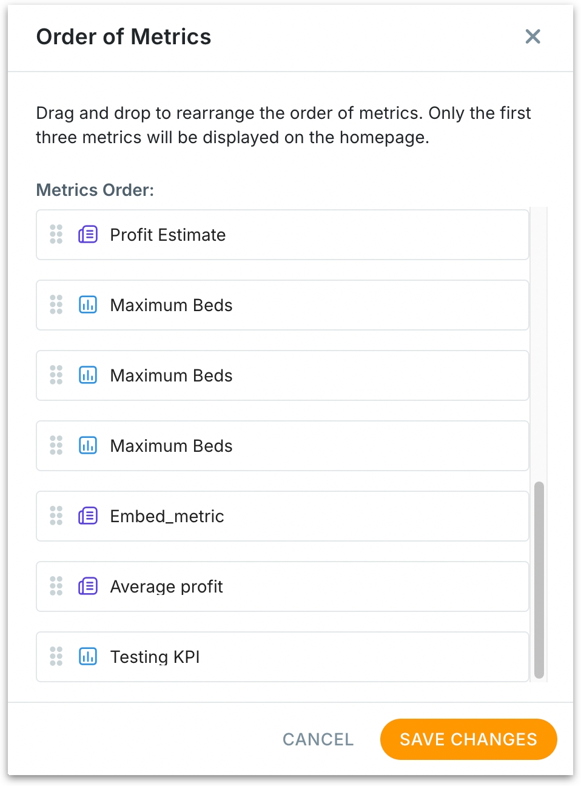The height and width of the screenshot is (786, 581).
Task: Click the metrics list scrollbar thumb
Action: (x=539, y=579)
